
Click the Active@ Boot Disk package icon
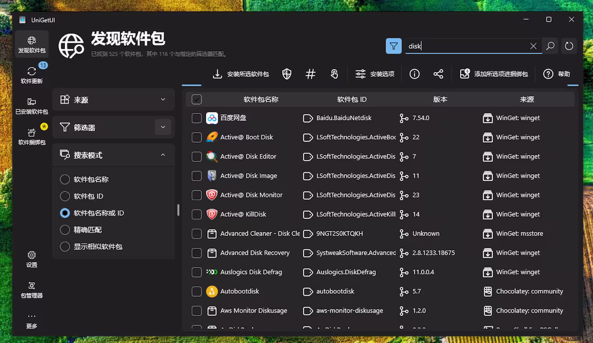(212, 137)
